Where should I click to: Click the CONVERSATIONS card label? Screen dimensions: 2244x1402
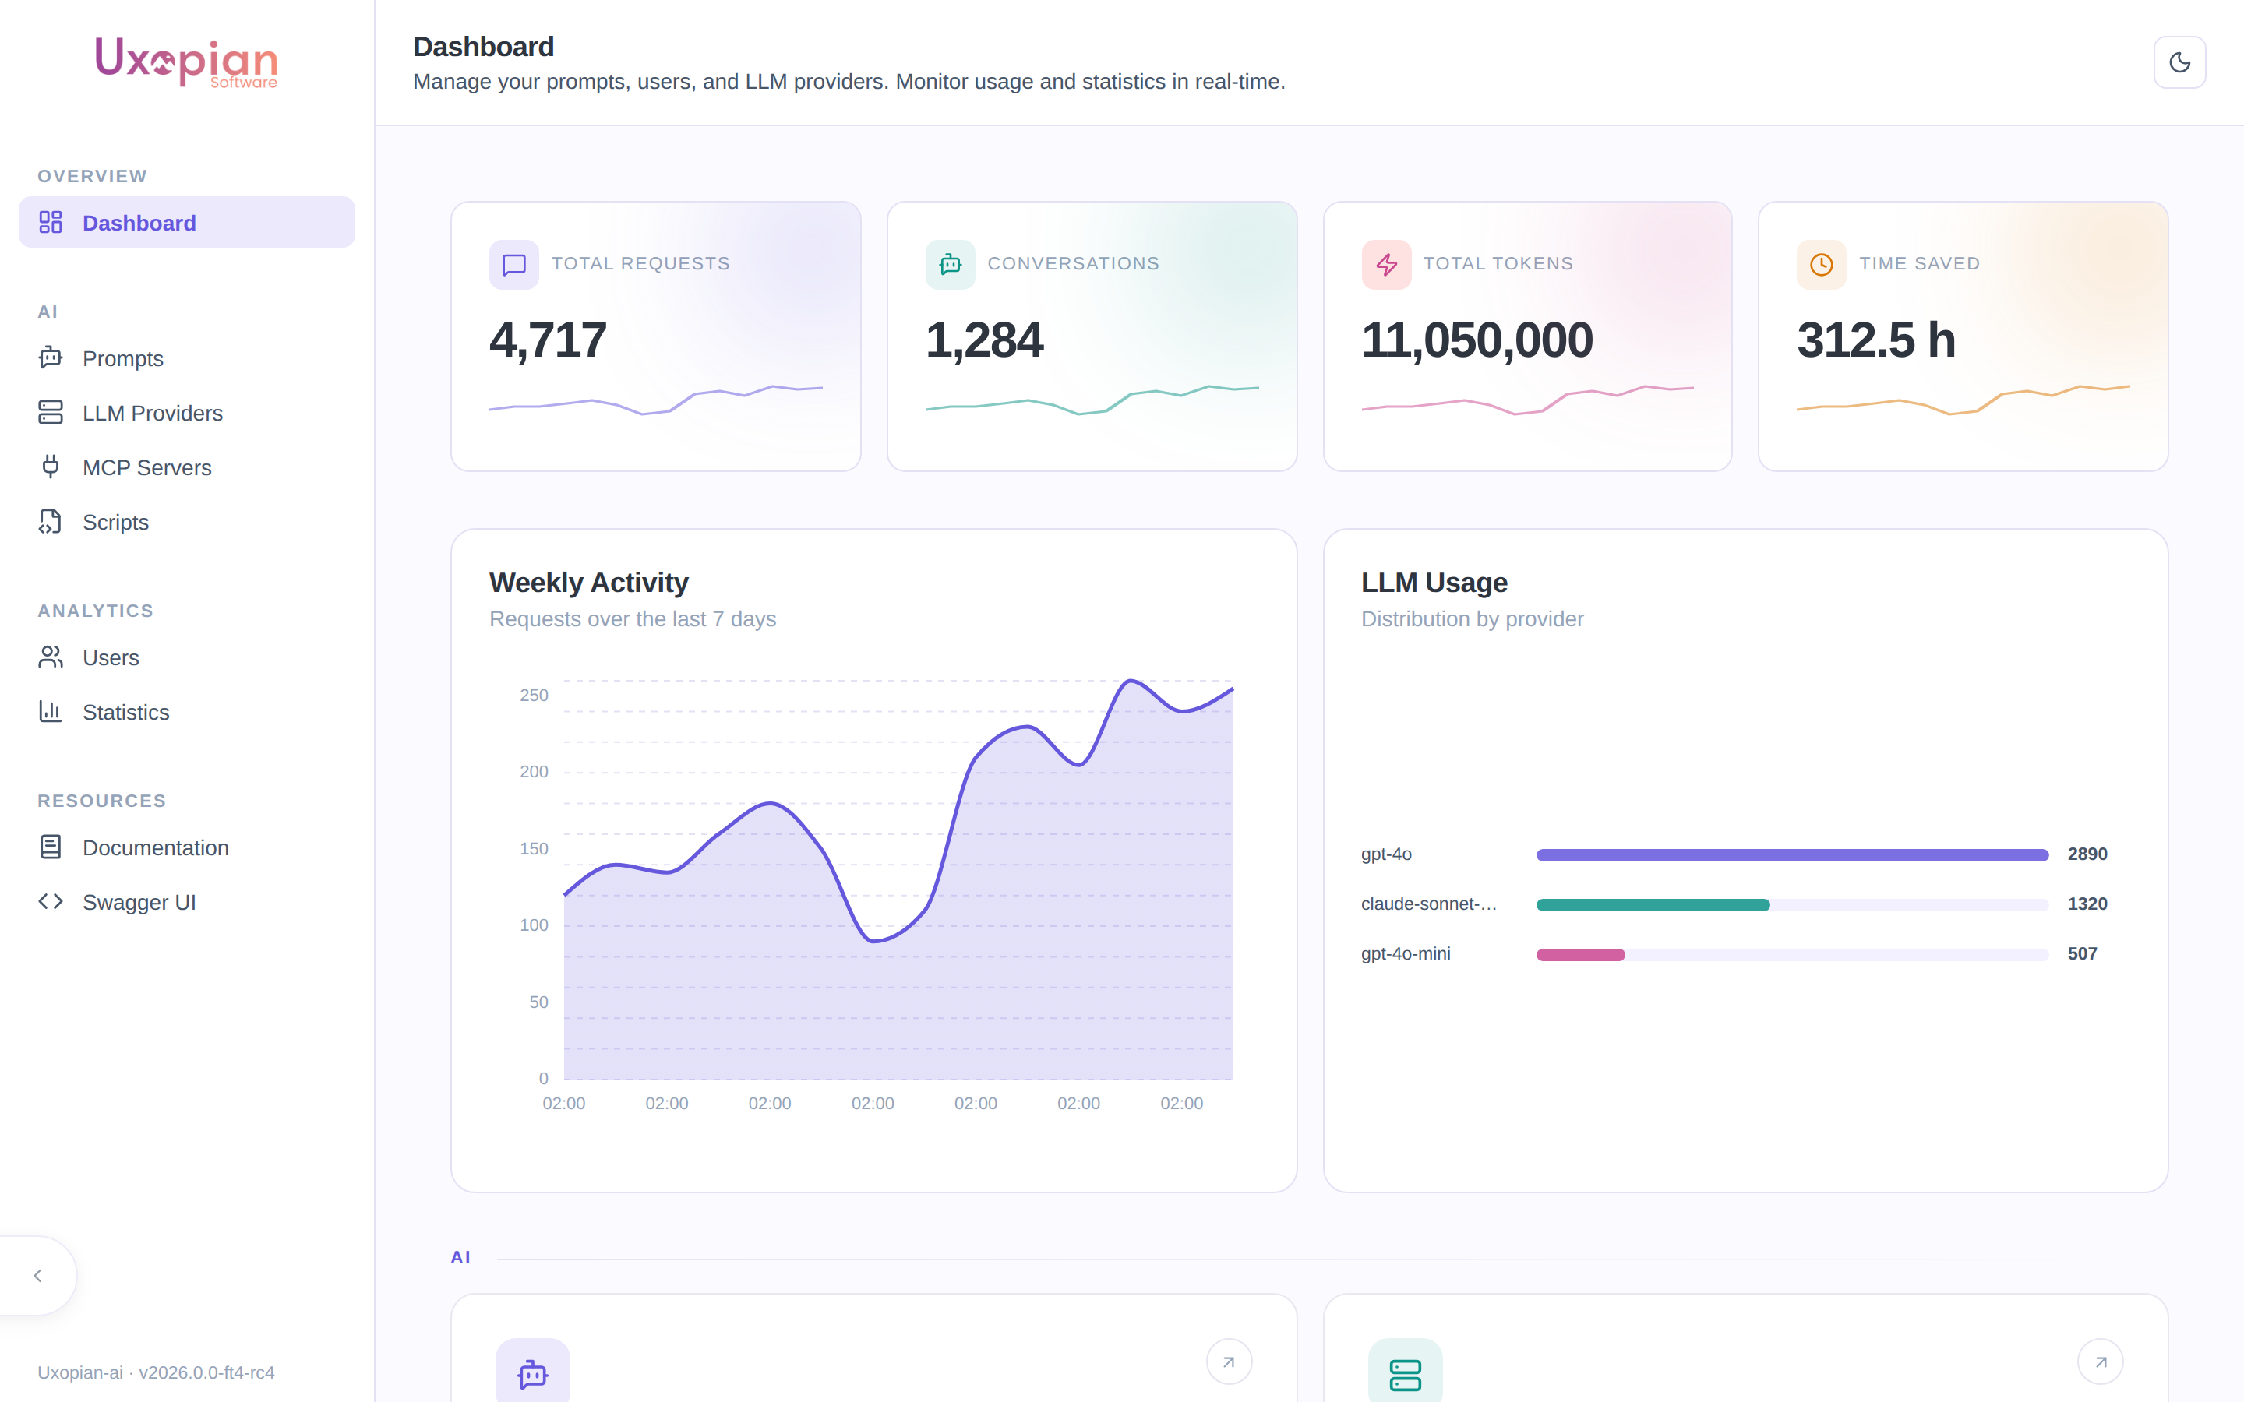click(x=1074, y=264)
